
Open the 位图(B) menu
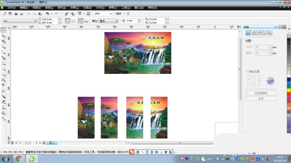(87, 8)
